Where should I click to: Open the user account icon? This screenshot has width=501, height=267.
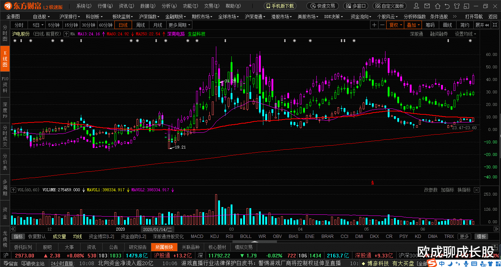click(x=415, y=6)
